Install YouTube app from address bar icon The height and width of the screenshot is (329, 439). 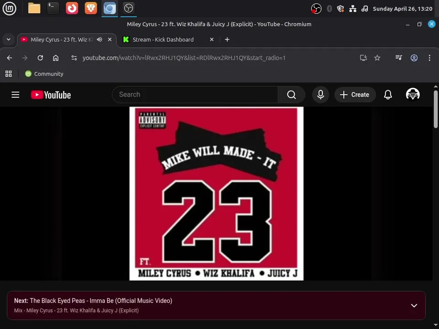[x=364, y=58]
